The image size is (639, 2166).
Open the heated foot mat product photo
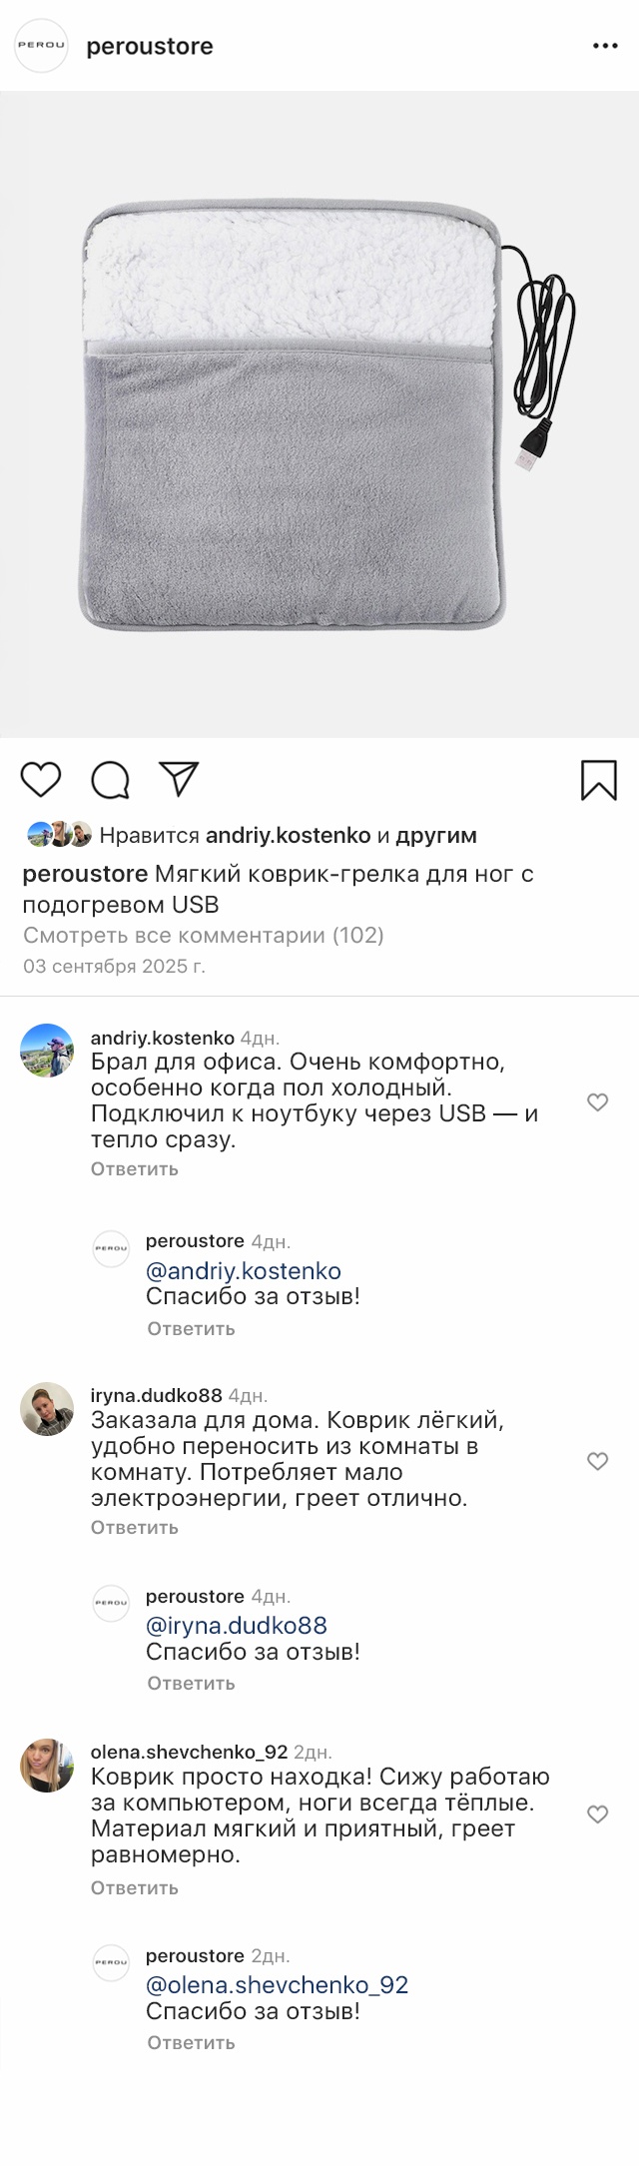(319, 414)
